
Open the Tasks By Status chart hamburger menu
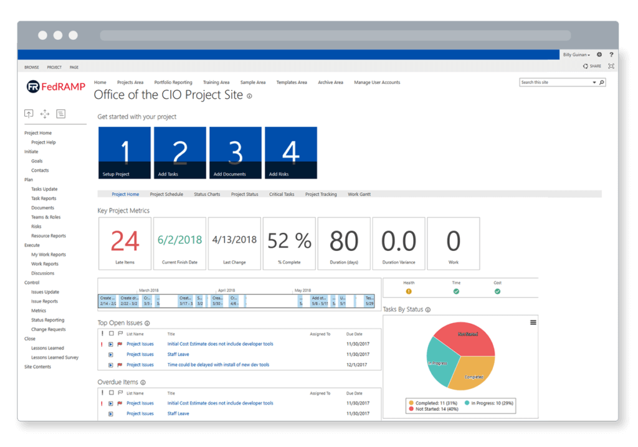pyautogui.click(x=532, y=322)
